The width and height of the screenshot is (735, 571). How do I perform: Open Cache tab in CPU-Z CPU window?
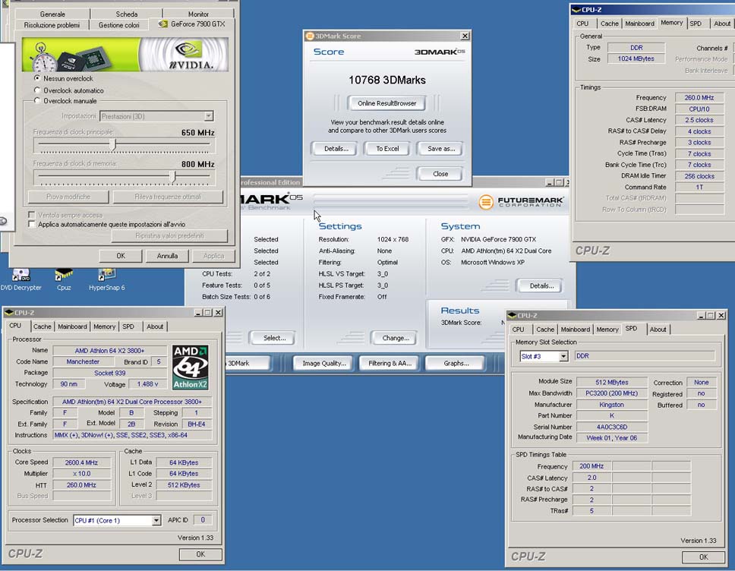click(43, 327)
